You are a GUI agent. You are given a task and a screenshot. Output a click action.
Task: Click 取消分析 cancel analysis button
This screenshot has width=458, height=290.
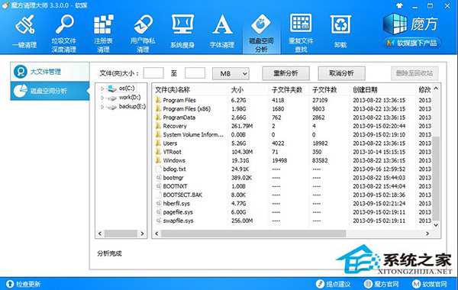[341, 73]
